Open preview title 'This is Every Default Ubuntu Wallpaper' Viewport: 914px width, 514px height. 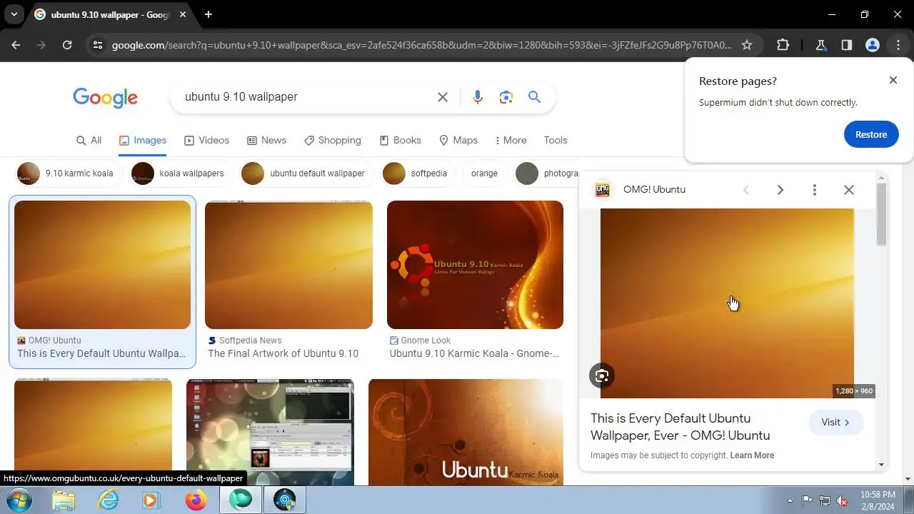[x=680, y=427]
